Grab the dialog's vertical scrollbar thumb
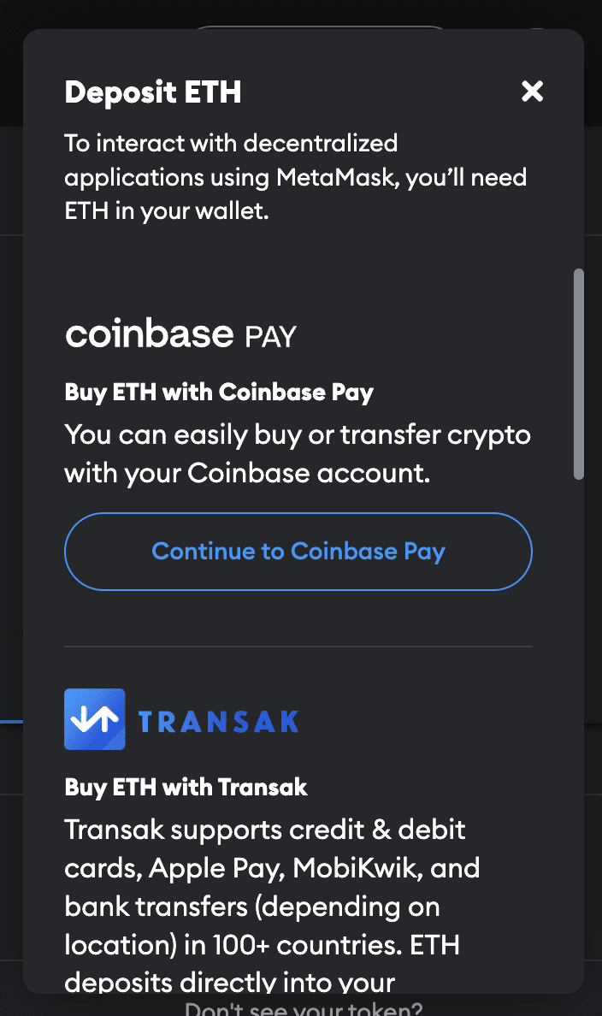 point(579,374)
